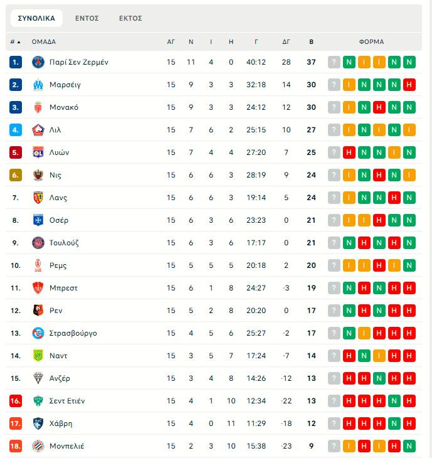
Task: Click the Montpellier club crest icon
Action: pos(38,446)
